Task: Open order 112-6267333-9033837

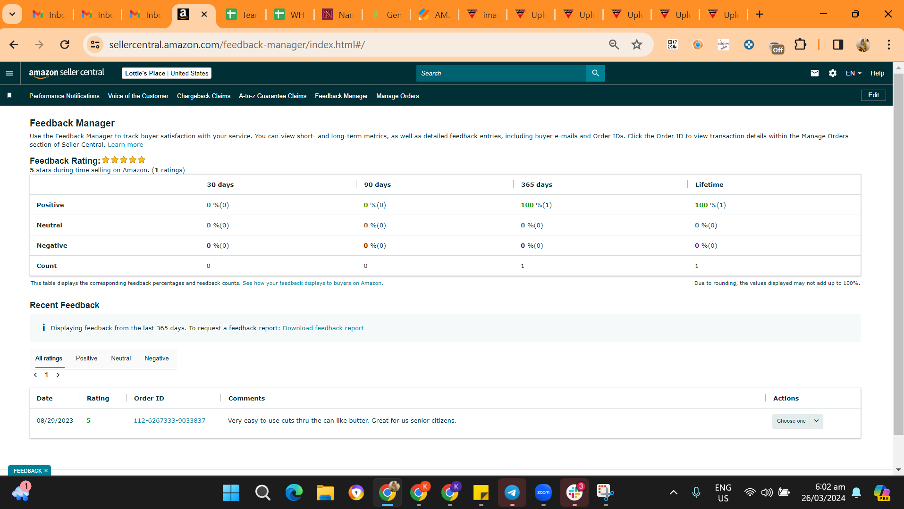Action: click(169, 421)
